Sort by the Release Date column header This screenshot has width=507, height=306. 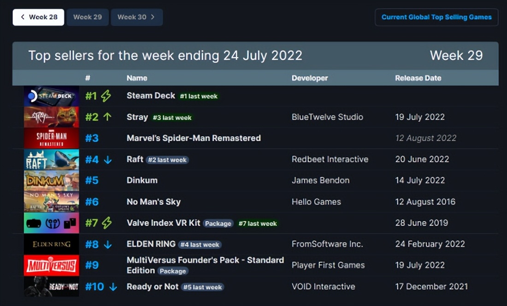[x=418, y=78]
